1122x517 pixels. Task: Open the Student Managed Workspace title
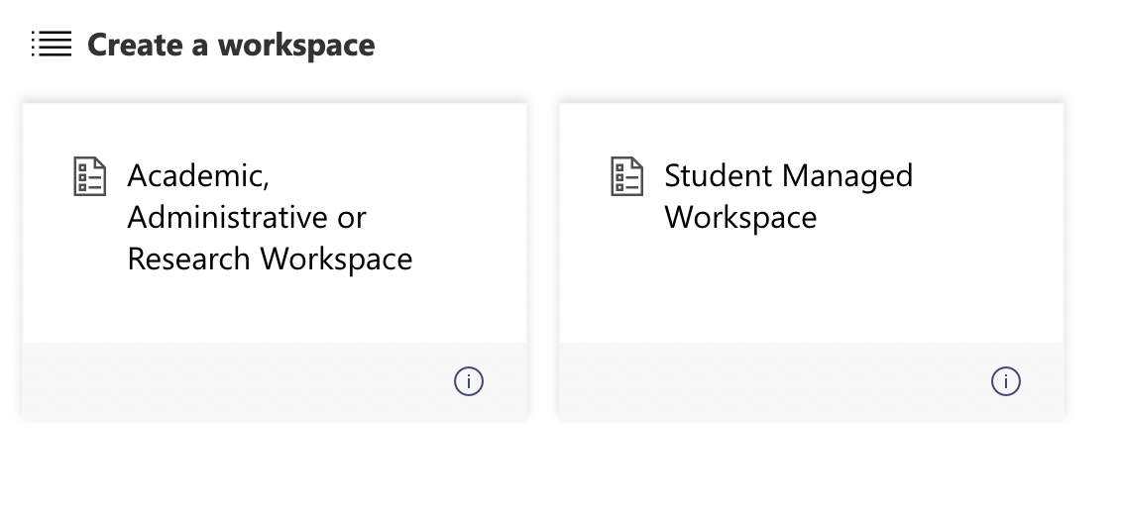pyautogui.click(x=788, y=196)
